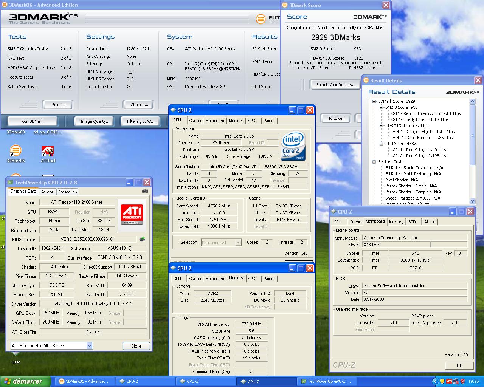The image size is (484, 387).
Task: Click the démarrer start button
Action: coord(25,381)
